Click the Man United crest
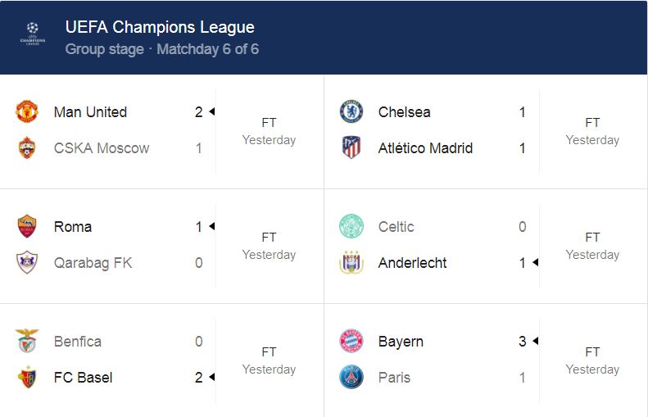 [27, 112]
